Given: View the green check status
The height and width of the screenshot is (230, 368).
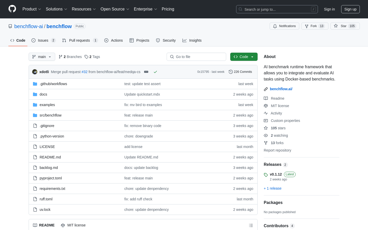Looking at the screenshot, I should point(155,72).
